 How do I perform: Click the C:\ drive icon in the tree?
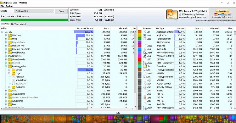coord(7,32)
